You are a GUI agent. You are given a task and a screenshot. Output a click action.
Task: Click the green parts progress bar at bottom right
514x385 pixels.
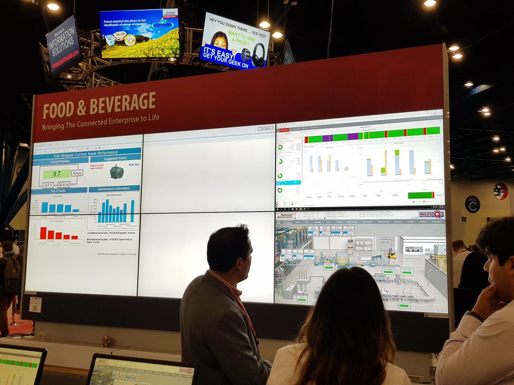click(421, 195)
